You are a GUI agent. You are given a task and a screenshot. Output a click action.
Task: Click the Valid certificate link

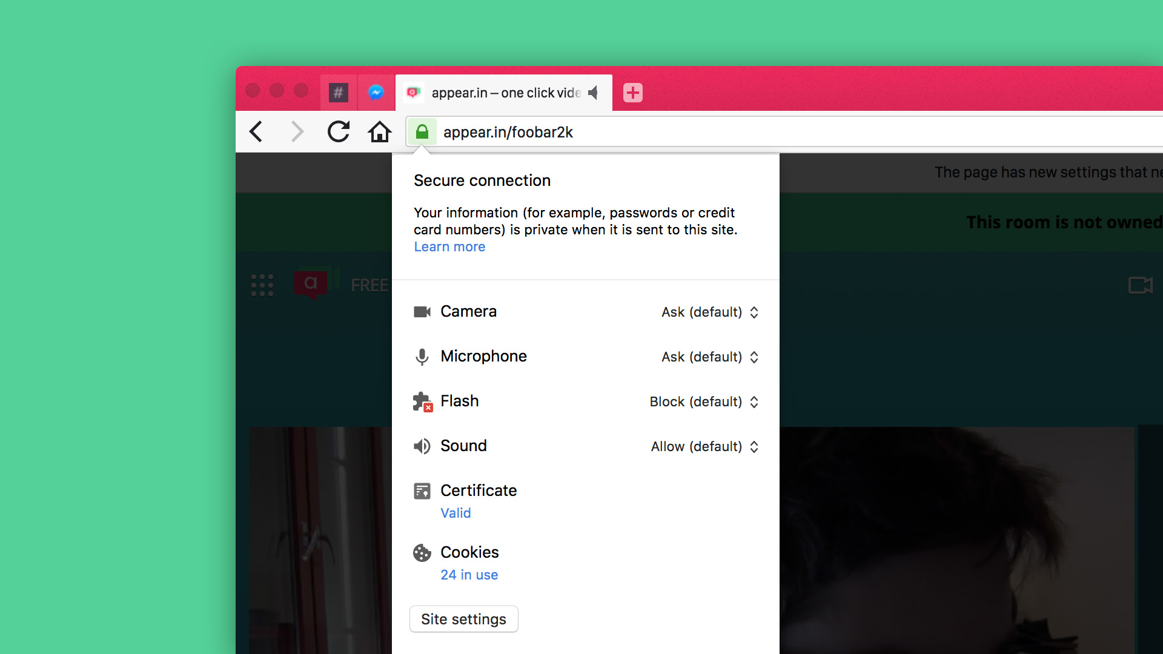456,513
